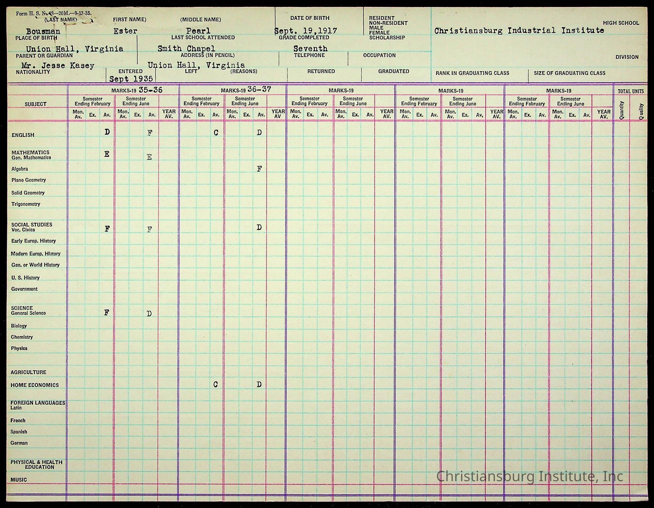Click the General Science D grade
The image size is (654, 508).
[149, 314]
